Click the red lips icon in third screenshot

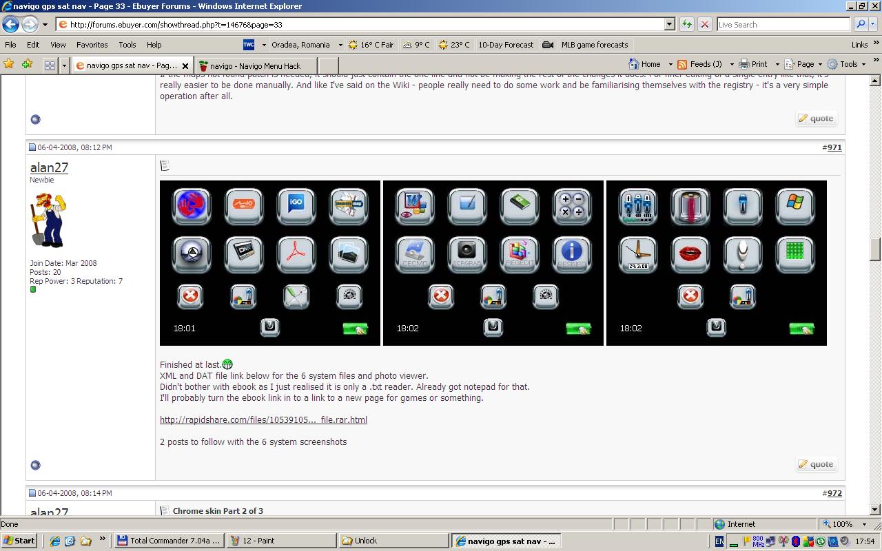690,254
